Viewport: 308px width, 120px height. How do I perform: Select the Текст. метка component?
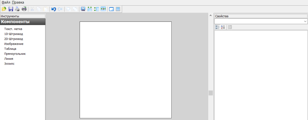coord(13,29)
